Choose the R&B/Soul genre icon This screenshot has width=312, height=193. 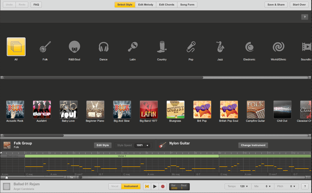(74, 47)
